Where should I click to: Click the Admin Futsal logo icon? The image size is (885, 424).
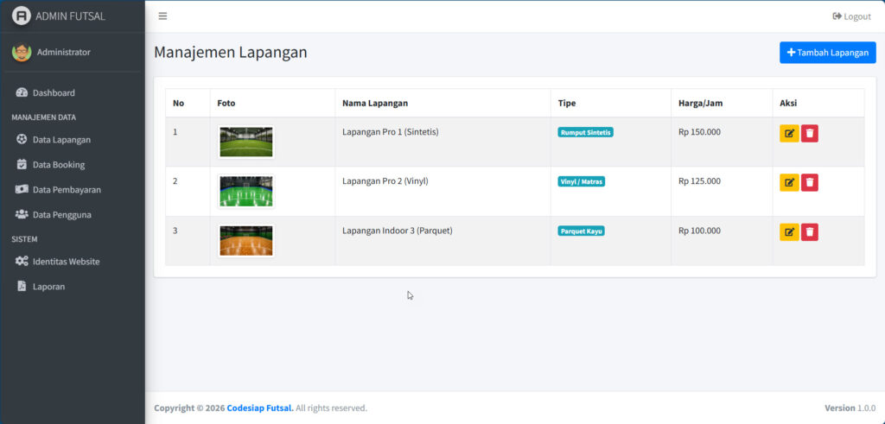[x=21, y=16]
